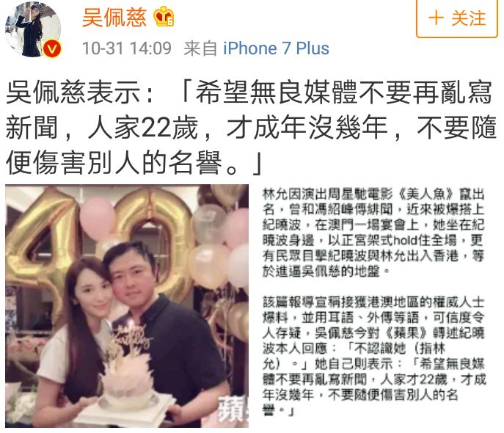Click the post timestamp 10-31 14:09
Viewport: 504px width, 433px height.
pos(127,48)
